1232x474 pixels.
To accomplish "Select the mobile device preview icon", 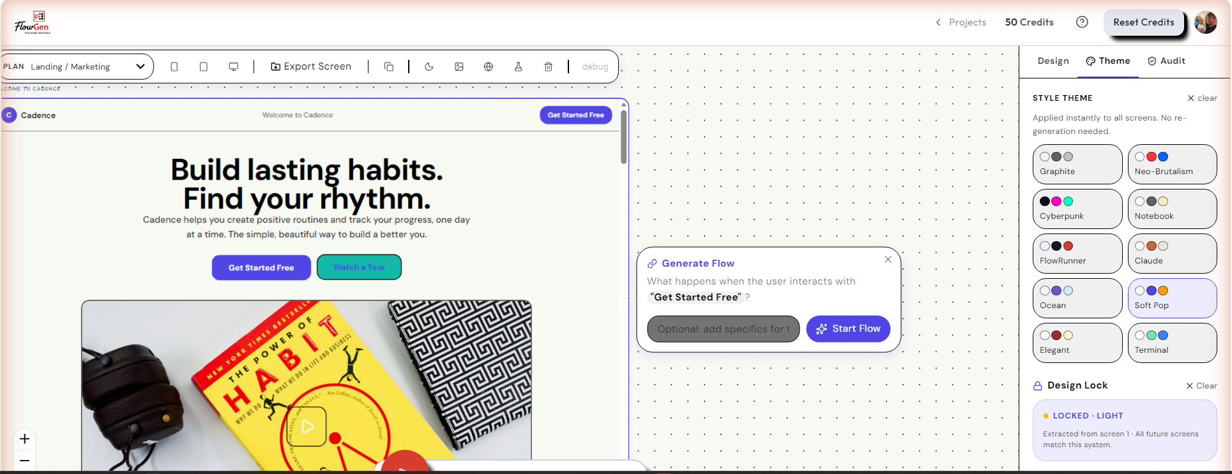I will point(174,66).
